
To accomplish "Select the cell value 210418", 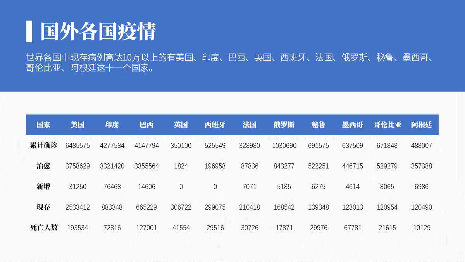I will [250, 207].
